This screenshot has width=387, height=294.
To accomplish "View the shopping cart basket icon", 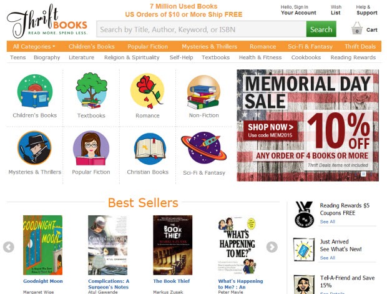I will (x=356, y=28).
